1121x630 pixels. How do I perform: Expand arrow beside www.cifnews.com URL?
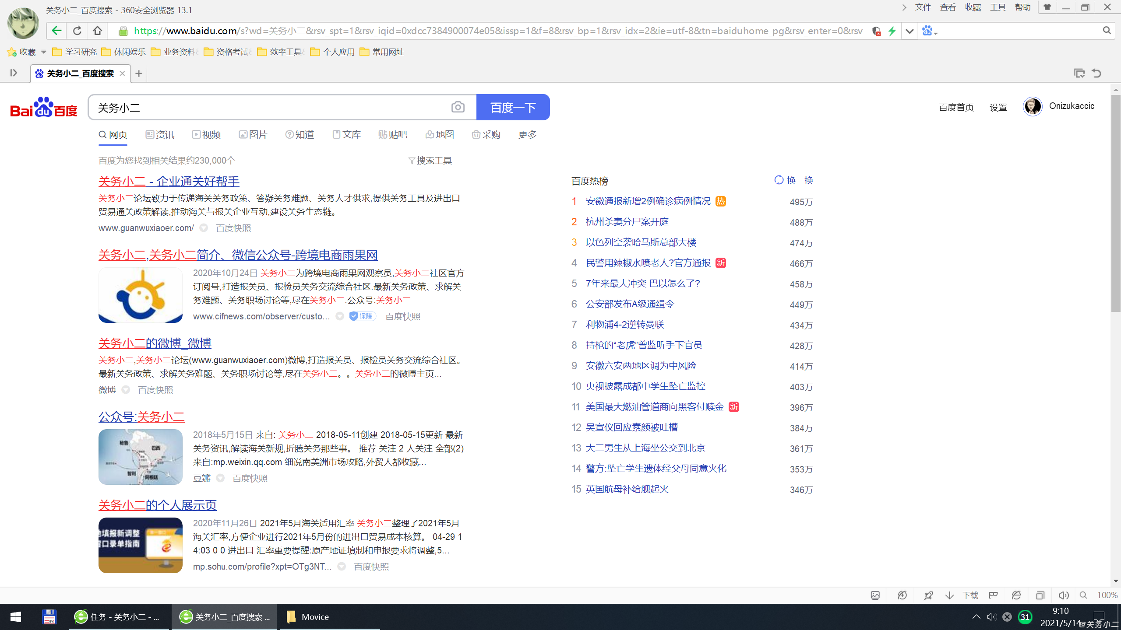[x=340, y=316]
